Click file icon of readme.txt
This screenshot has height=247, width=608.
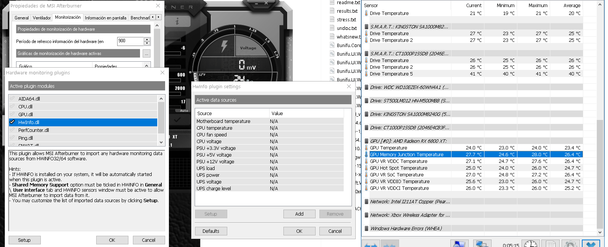(x=332, y=2)
